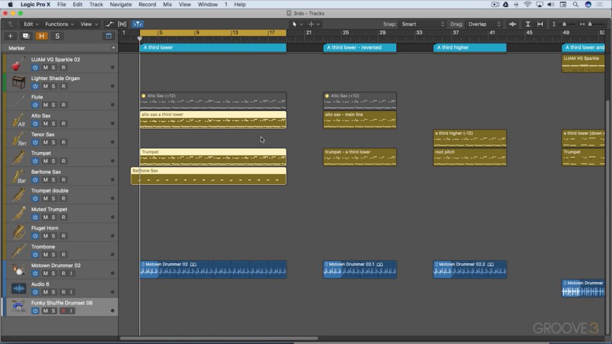Open the Navigate menu
612x344 pixels.
tap(121, 4)
